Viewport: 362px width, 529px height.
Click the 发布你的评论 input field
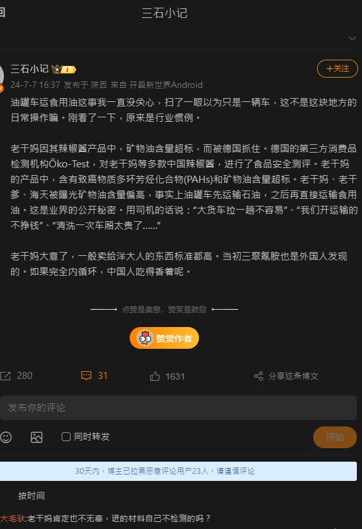178,408
